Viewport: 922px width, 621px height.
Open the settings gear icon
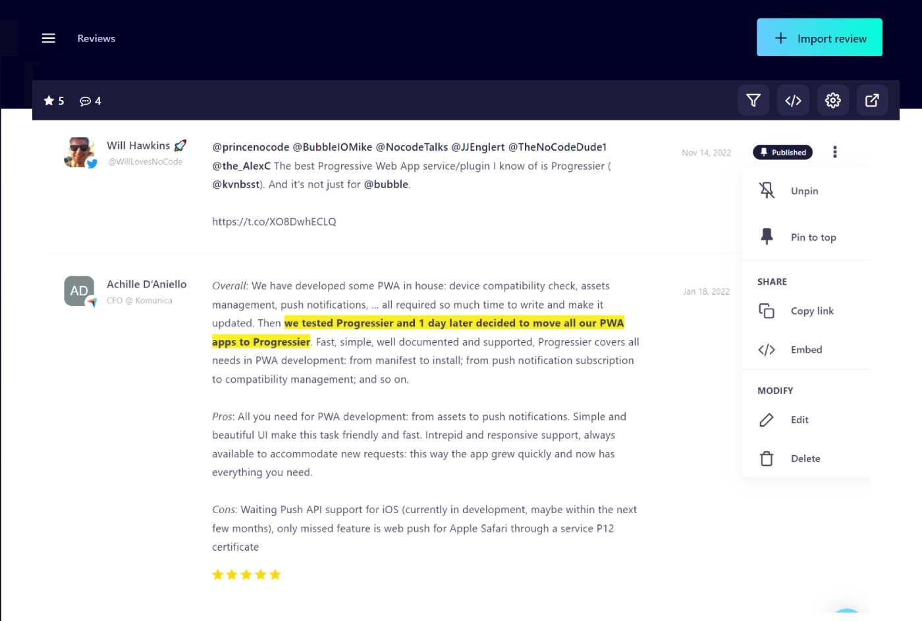click(833, 100)
